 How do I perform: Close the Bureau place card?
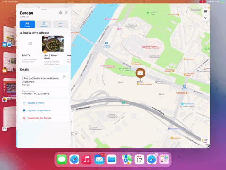click(x=66, y=13)
